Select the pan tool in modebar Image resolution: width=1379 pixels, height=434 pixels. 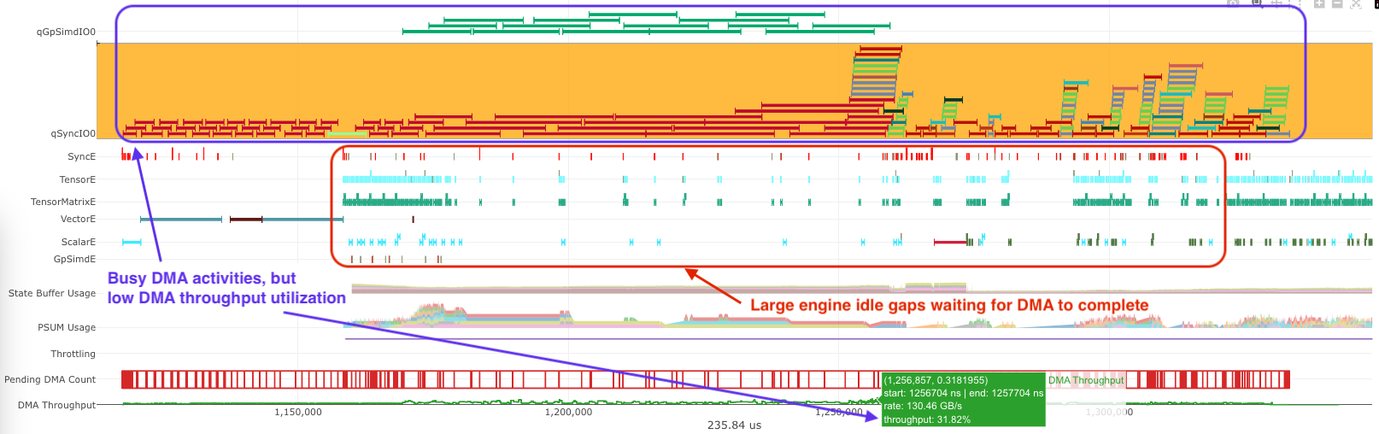click(x=1276, y=3)
